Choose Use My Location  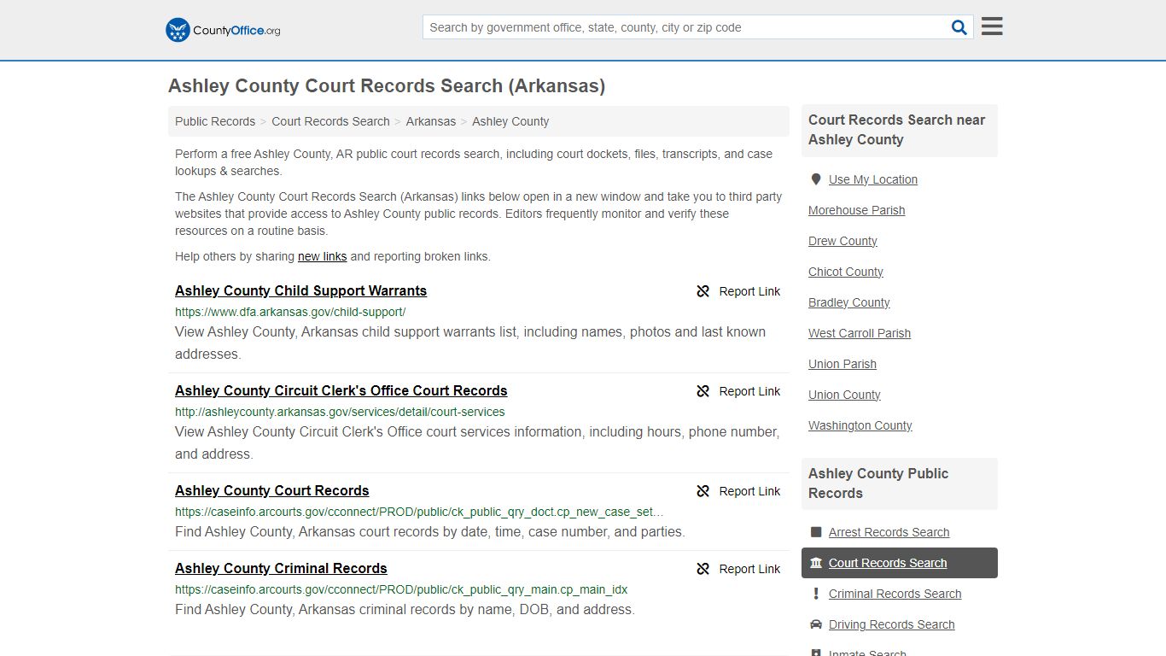pos(873,179)
